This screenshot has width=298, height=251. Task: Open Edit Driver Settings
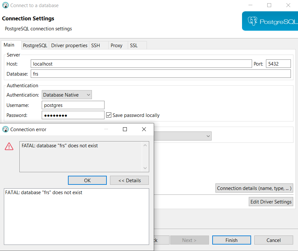click(271, 201)
